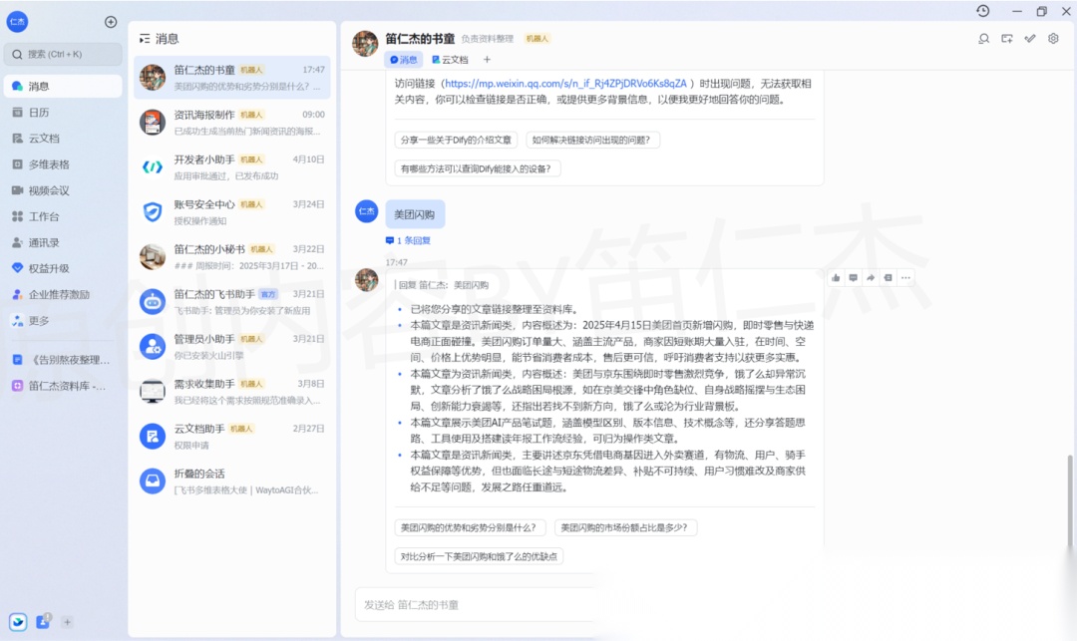Click the 仁杰 sender avatar beside 美团闪购

pyautogui.click(x=366, y=211)
